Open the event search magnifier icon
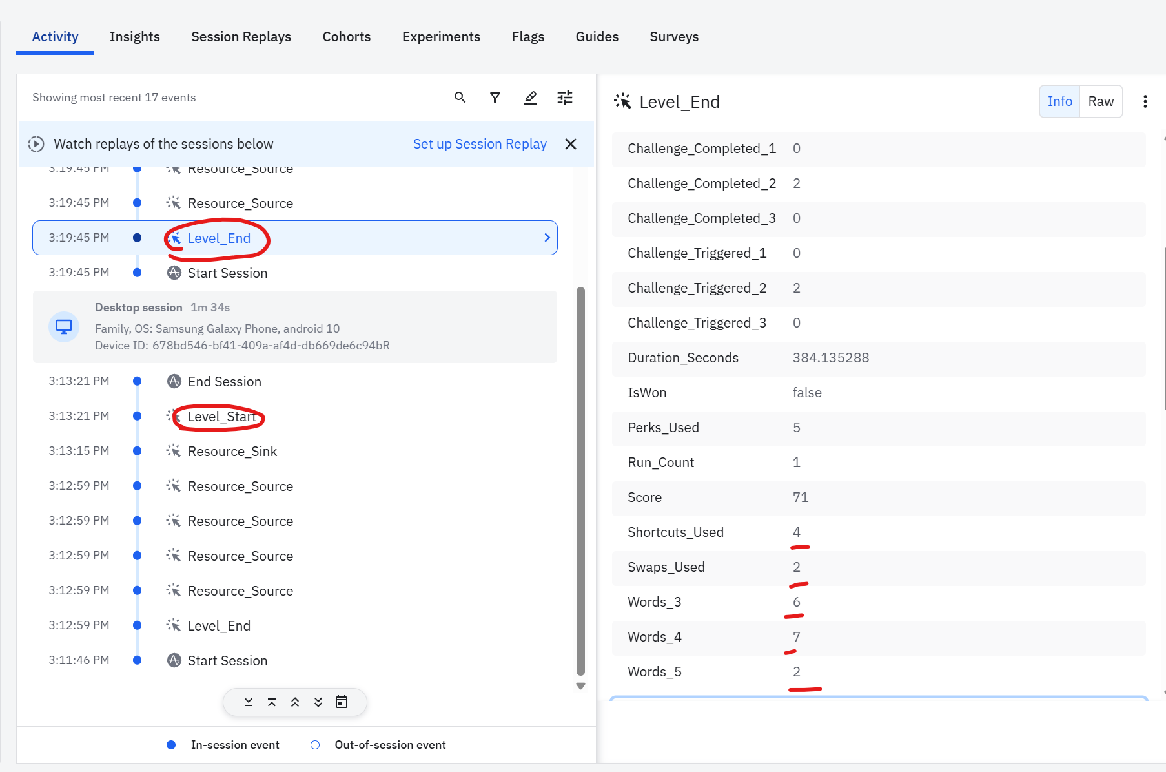Viewport: 1166px width, 772px height. (x=460, y=98)
